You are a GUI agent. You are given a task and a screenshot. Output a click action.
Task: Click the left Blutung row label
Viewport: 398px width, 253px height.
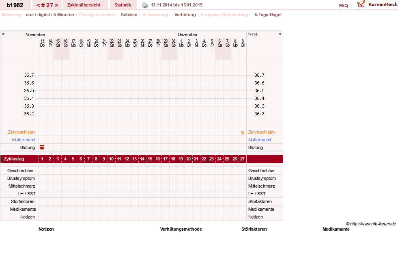tap(28, 147)
